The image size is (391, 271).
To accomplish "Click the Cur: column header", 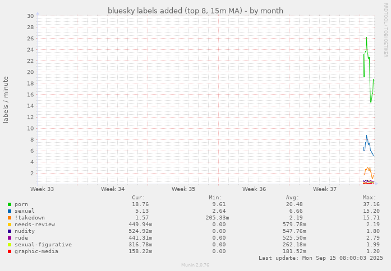I will click(x=139, y=198).
